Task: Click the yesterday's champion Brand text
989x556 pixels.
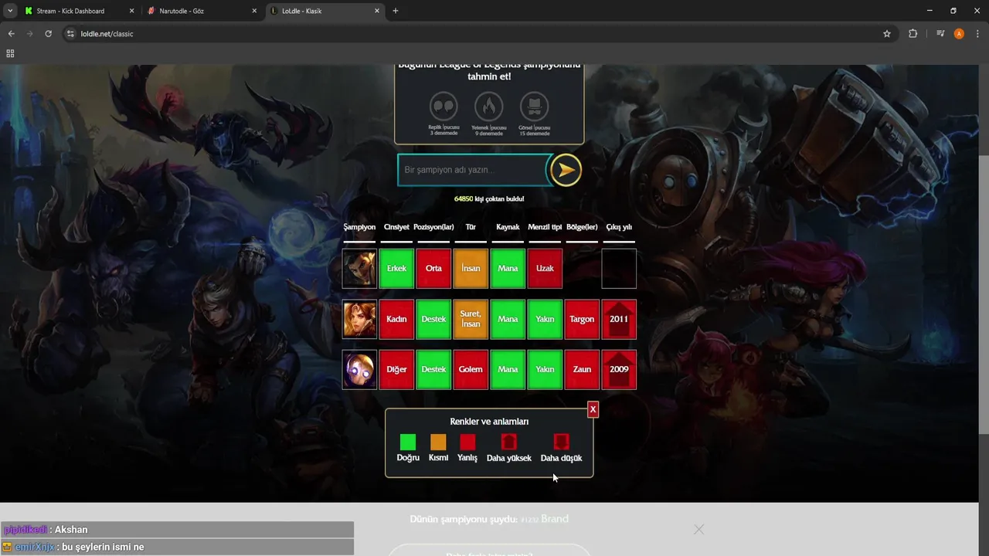Action: click(x=555, y=519)
